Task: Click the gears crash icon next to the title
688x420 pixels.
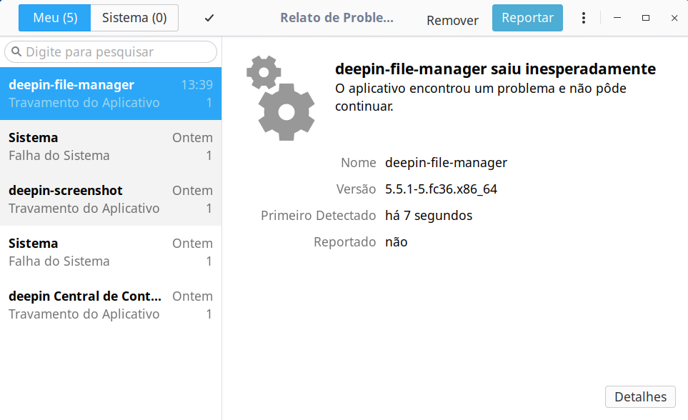Action: tap(283, 97)
